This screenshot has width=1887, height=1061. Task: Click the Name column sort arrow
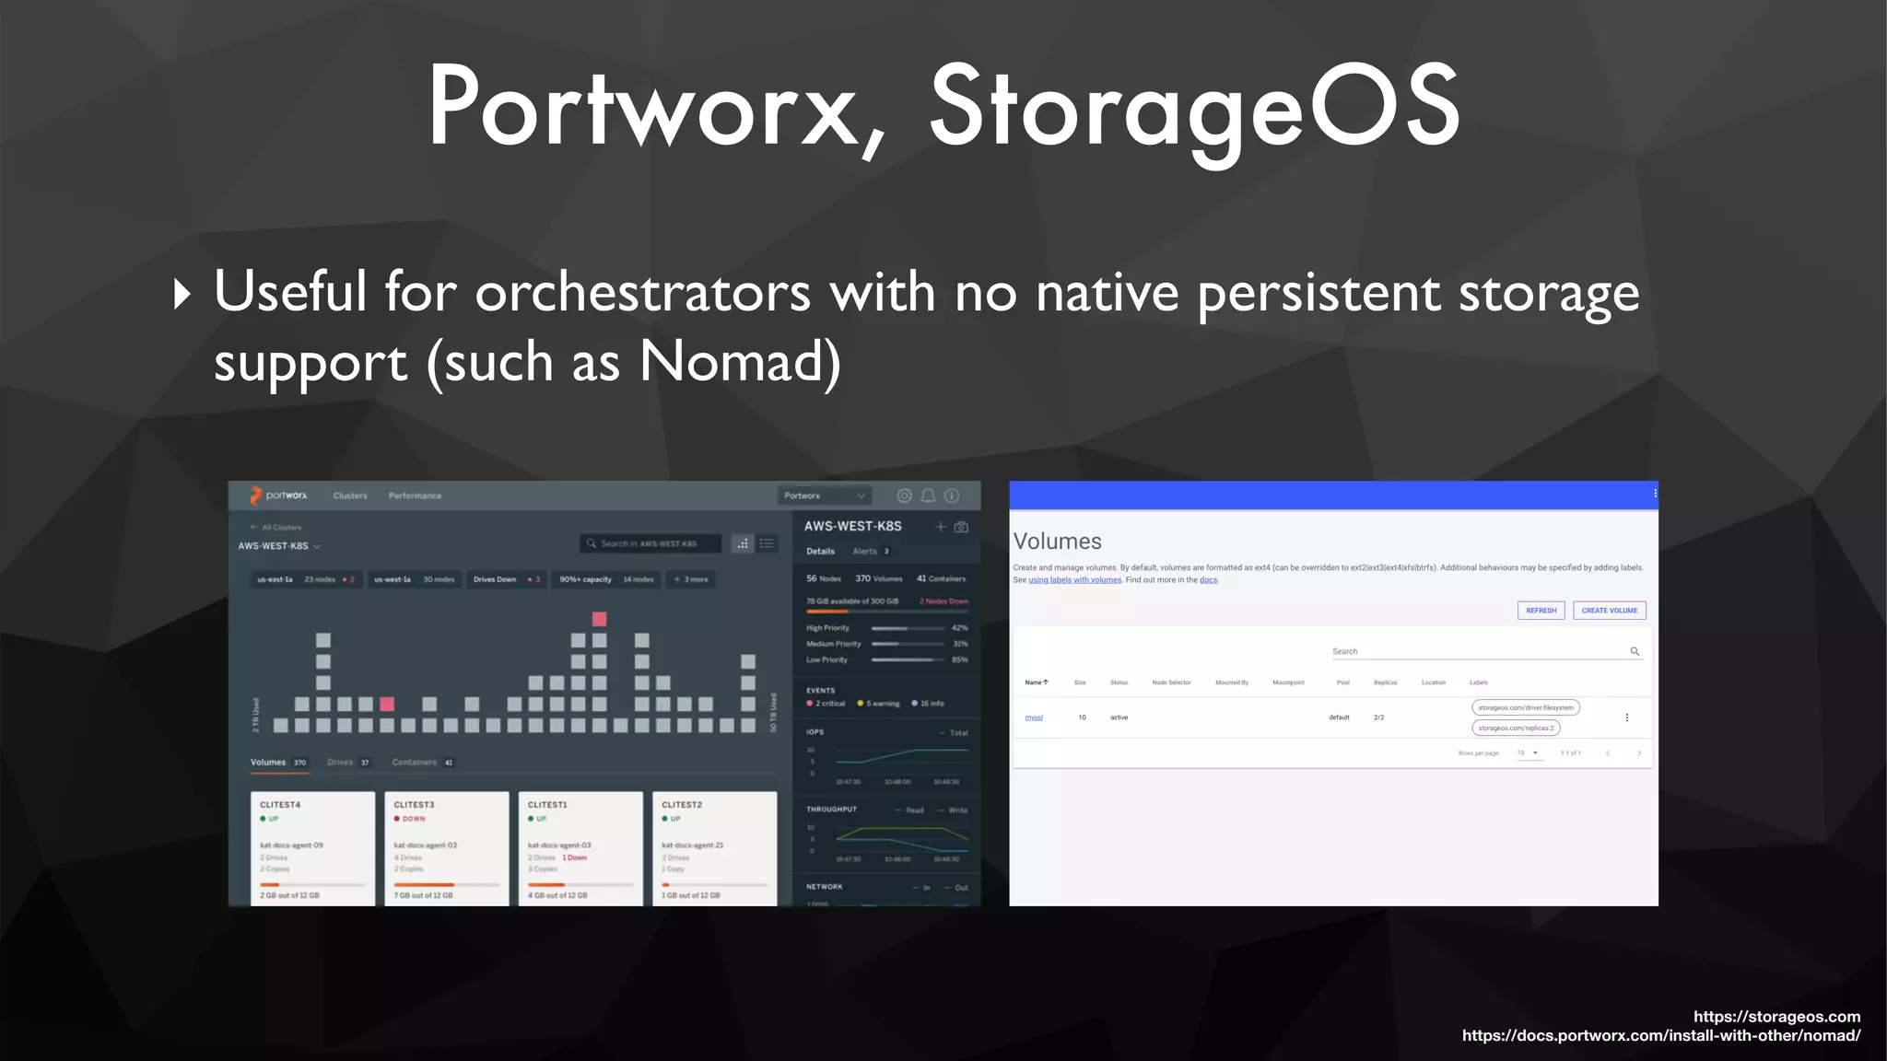1046,682
